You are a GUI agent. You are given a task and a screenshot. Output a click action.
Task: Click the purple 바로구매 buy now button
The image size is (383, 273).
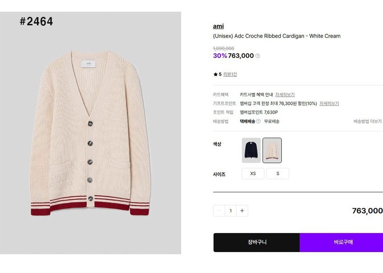(x=343, y=242)
